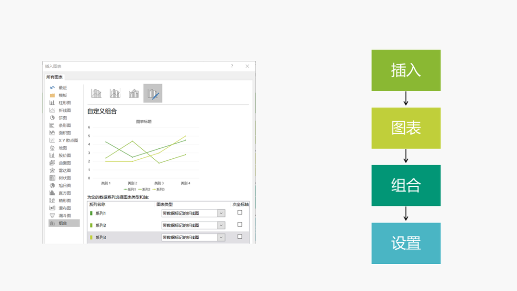Select the custom combination subtype with pencil
The image size is (517, 291).
click(x=153, y=93)
